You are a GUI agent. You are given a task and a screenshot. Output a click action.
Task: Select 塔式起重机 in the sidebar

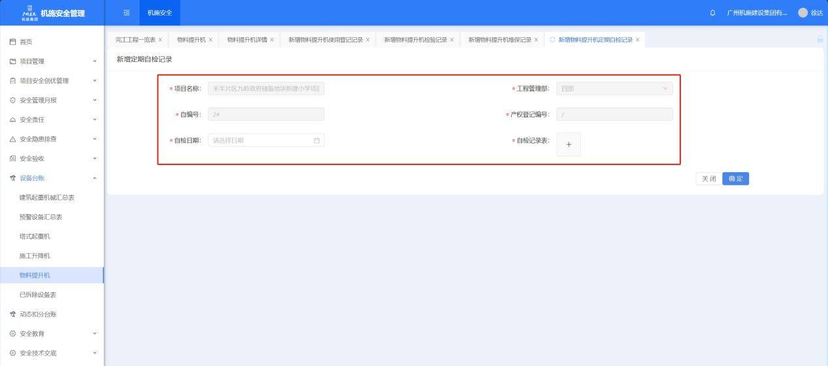(35, 236)
